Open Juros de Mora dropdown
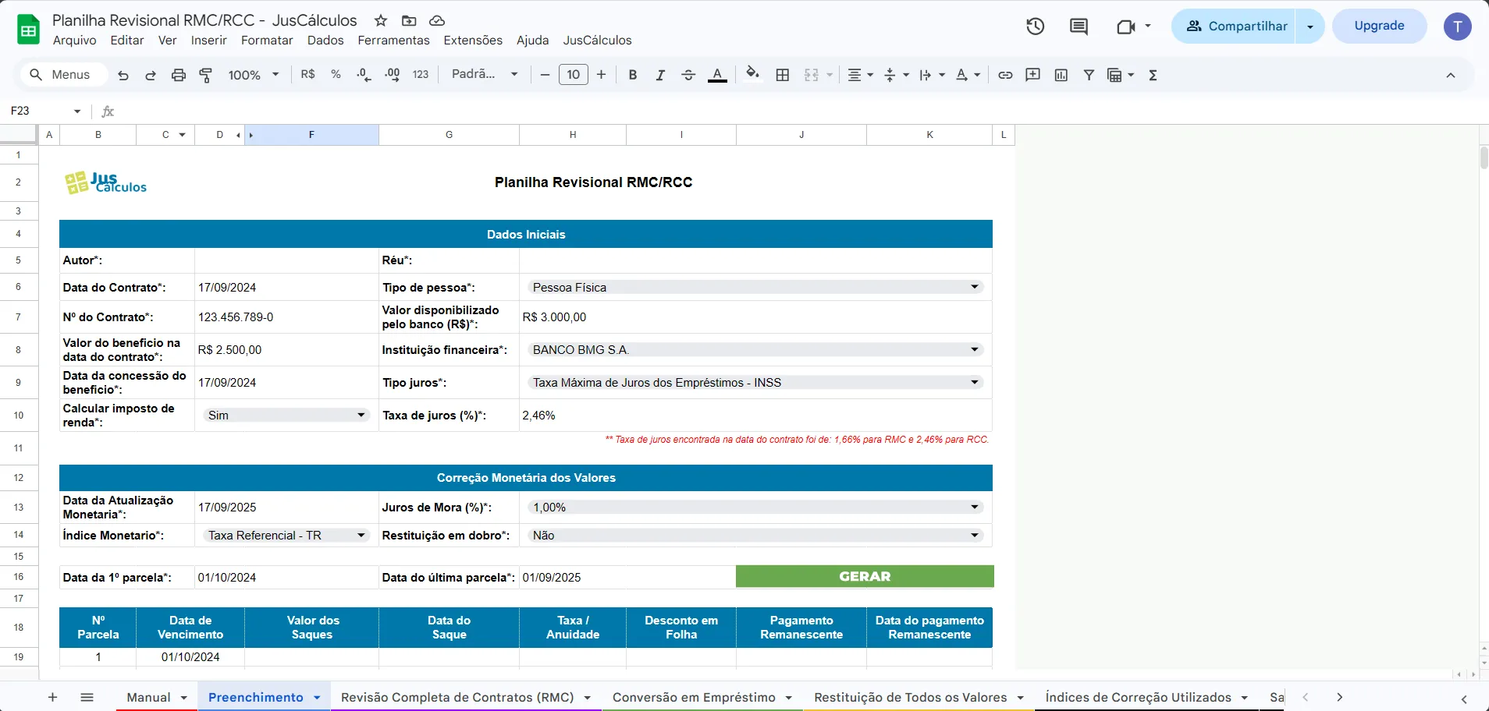The height and width of the screenshot is (711, 1489). 755,508
